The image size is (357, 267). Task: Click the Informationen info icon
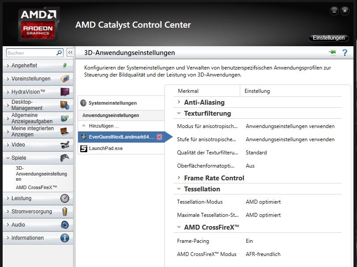click(x=65, y=238)
